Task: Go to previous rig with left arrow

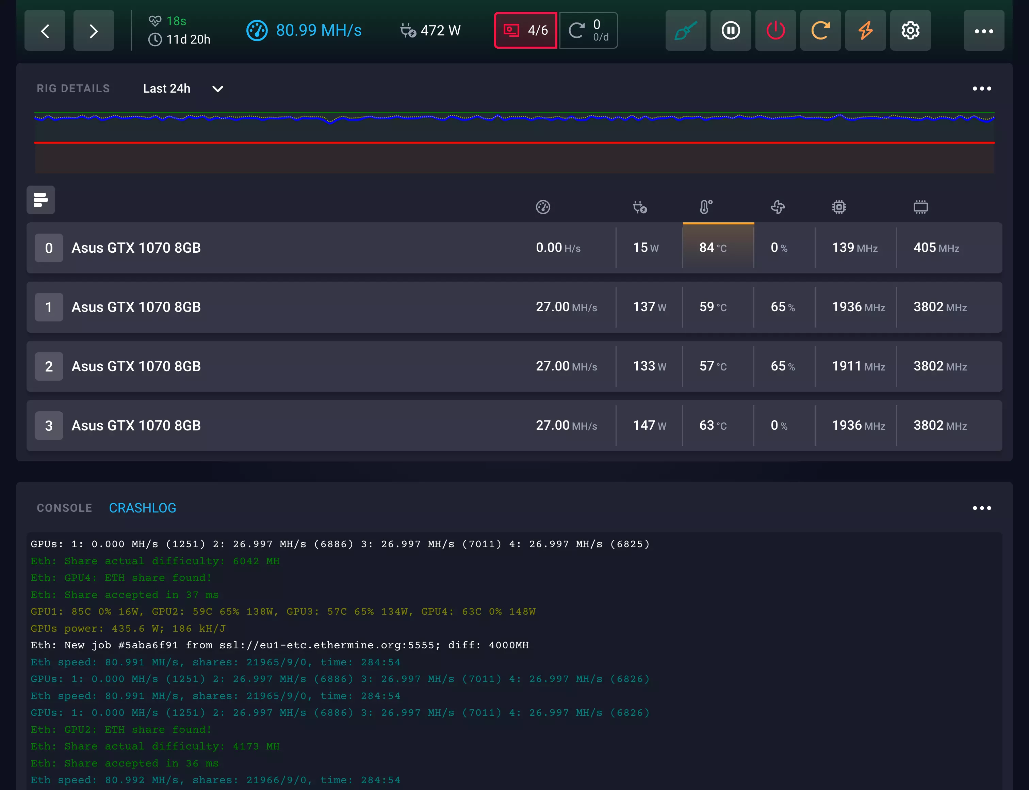Action: (45, 31)
